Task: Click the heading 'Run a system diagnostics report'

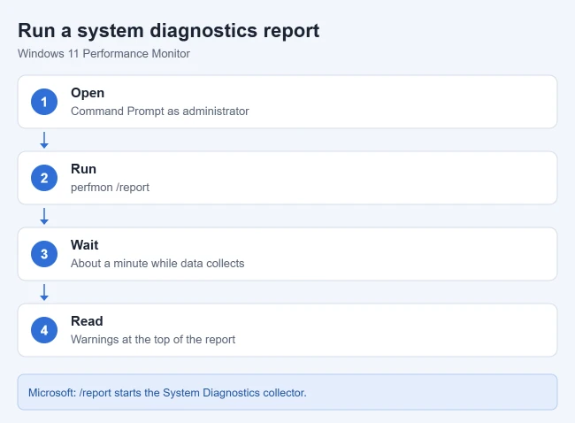Action: tap(169, 30)
